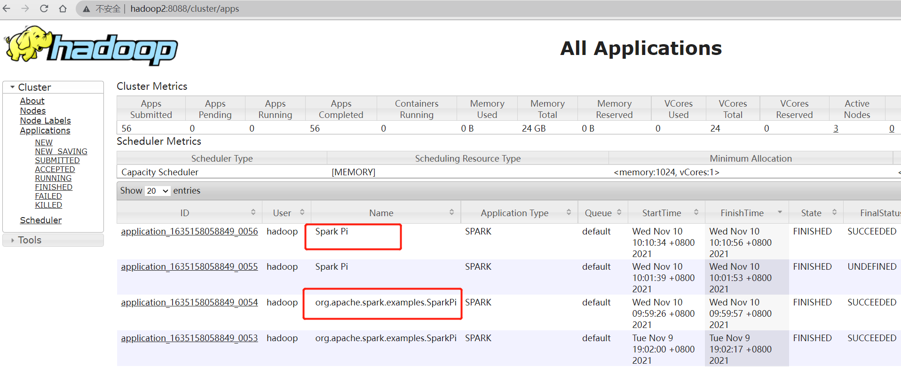
Task: Open application_1635158058849_0054 details
Action: pos(190,302)
